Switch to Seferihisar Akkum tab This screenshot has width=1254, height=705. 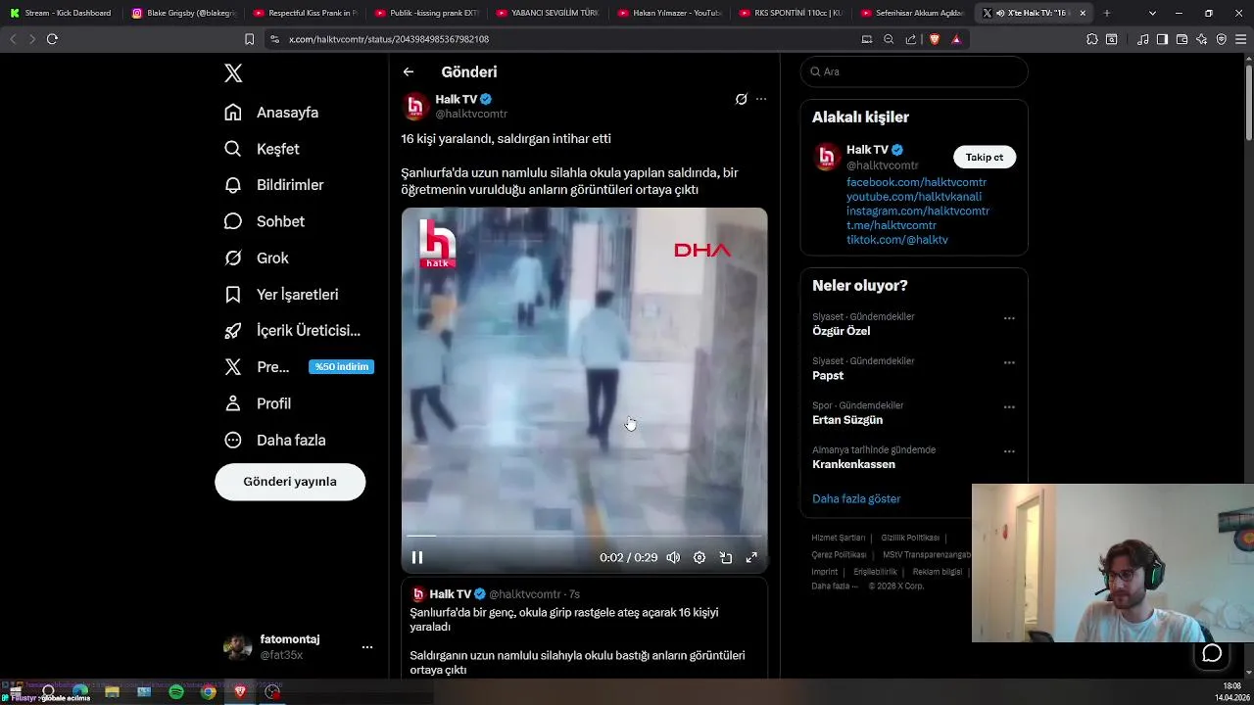coord(913,13)
